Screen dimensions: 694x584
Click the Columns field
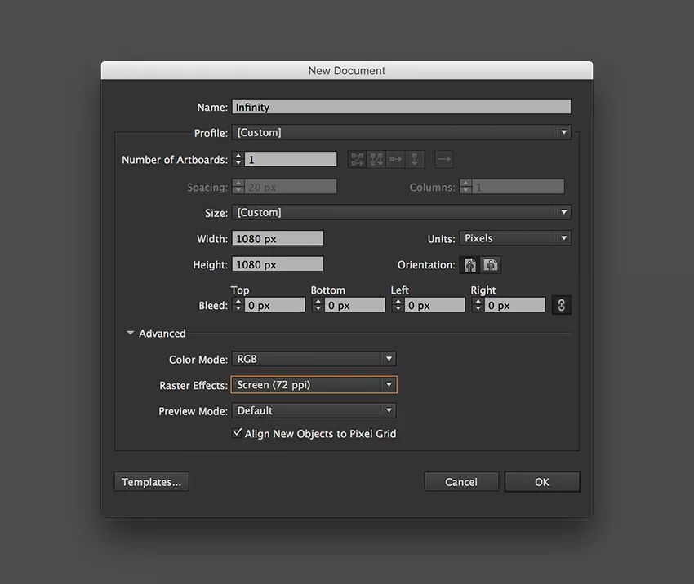(x=518, y=187)
